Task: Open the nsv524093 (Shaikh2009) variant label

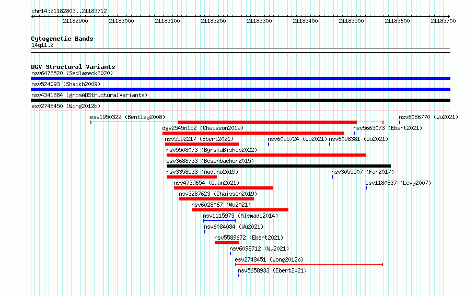Action: (66, 84)
